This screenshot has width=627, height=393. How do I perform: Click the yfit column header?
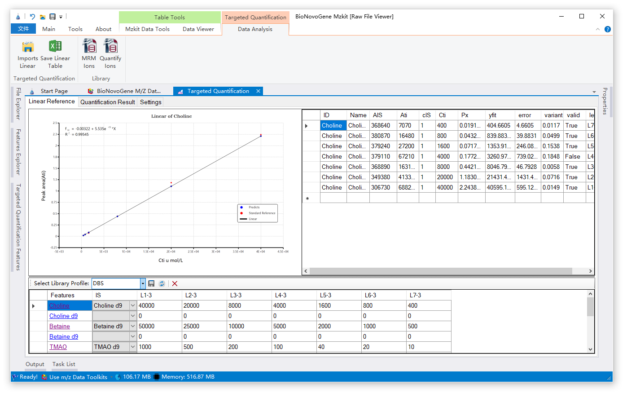point(500,115)
